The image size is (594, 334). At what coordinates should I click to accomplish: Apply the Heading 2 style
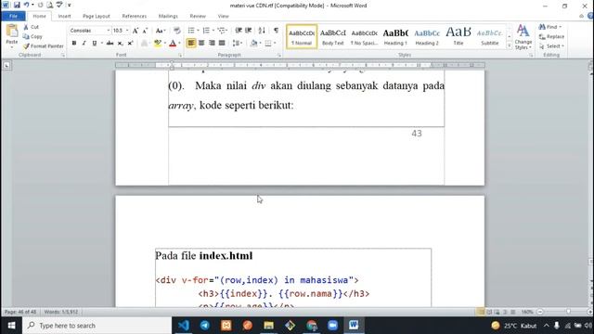[x=427, y=37]
